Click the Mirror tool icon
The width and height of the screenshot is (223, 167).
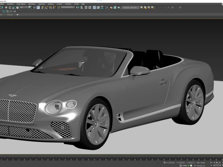pos(78,7)
